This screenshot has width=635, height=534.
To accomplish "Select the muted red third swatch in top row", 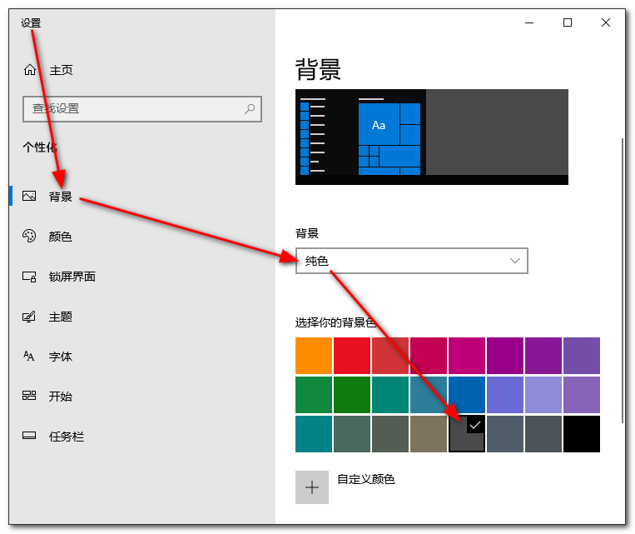I will click(390, 356).
